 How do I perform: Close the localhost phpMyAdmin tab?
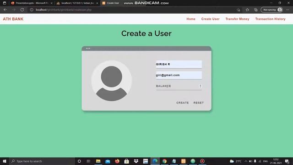point(97,3)
